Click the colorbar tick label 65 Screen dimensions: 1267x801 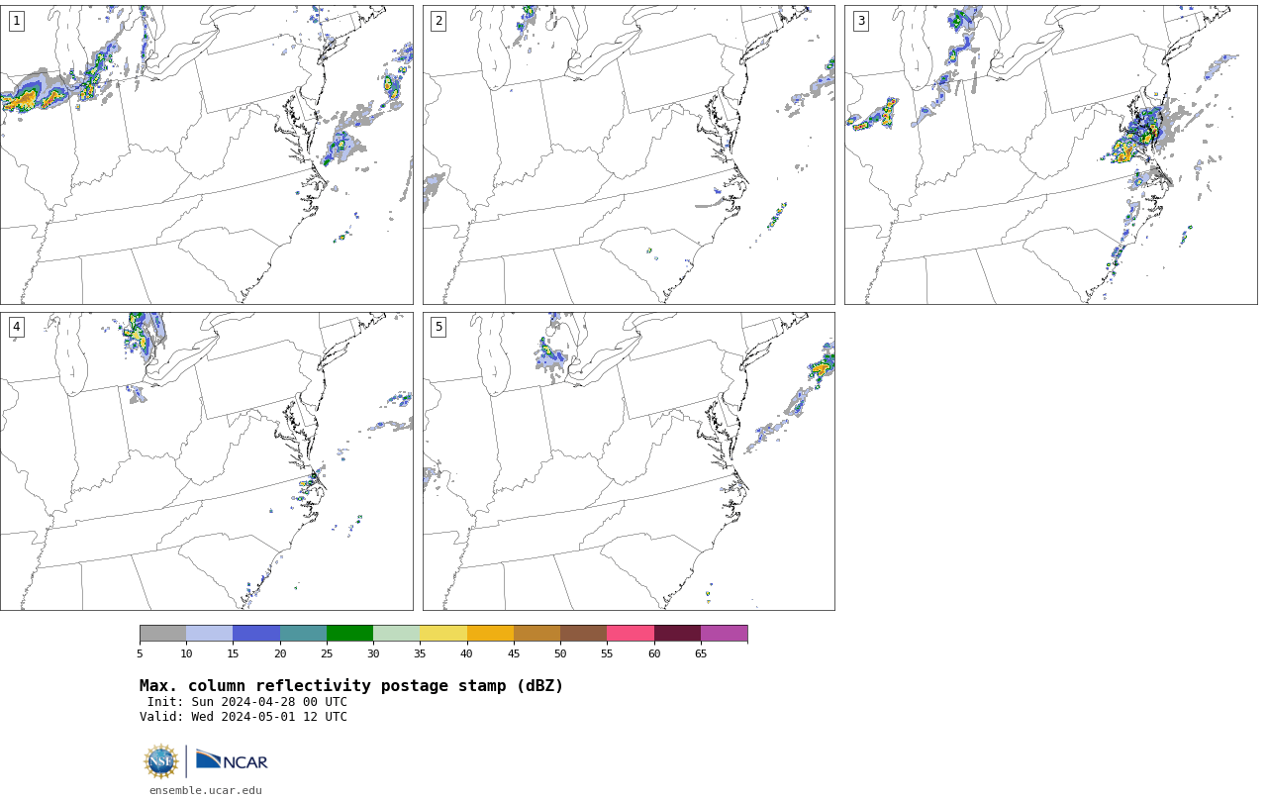point(701,653)
